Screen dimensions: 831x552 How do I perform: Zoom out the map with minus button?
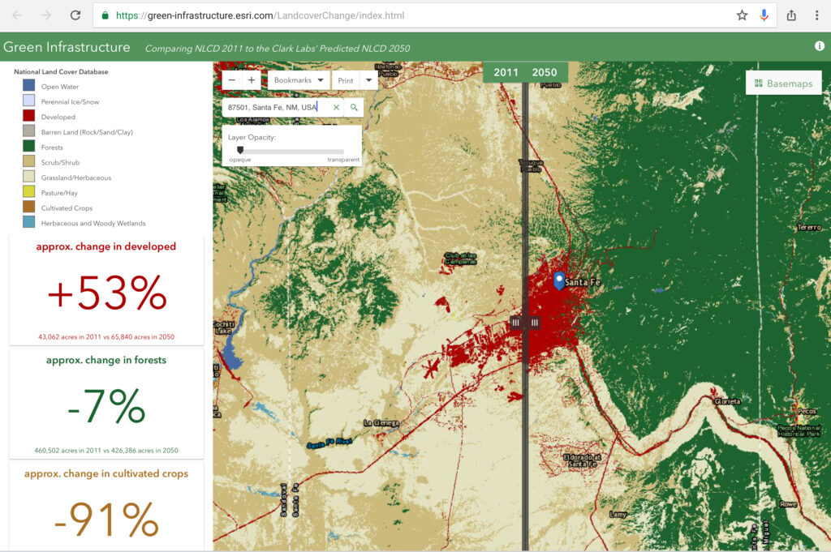tap(232, 80)
